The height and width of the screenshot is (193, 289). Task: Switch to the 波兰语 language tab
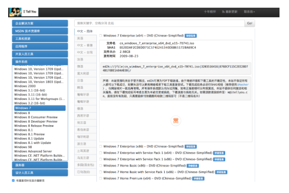[x=85, y=144]
